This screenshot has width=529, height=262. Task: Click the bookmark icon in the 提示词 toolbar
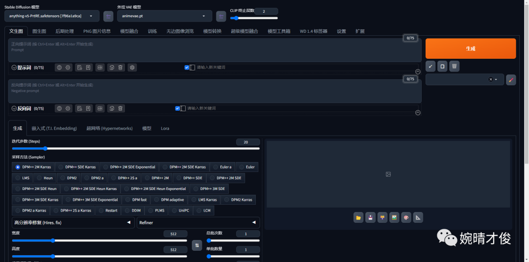[88, 68]
